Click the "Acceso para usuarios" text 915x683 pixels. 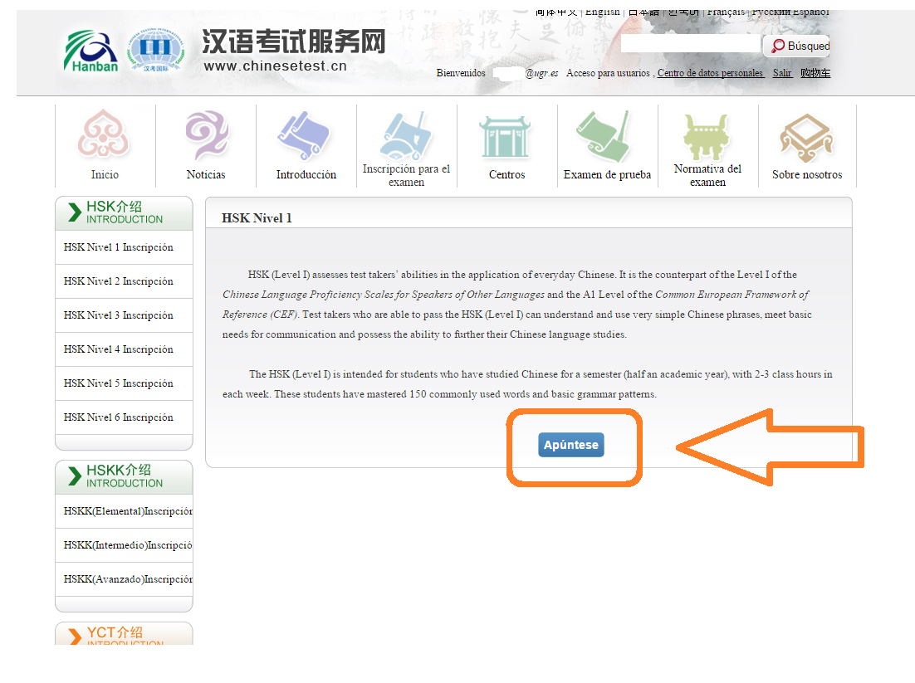pyautogui.click(x=608, y=73)
